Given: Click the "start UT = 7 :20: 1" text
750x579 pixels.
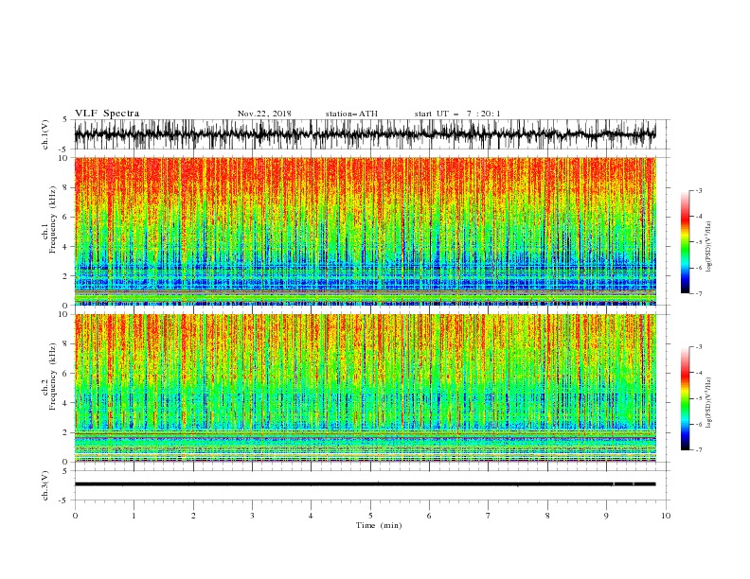Looking at the screenshot, I should [457, 114].
